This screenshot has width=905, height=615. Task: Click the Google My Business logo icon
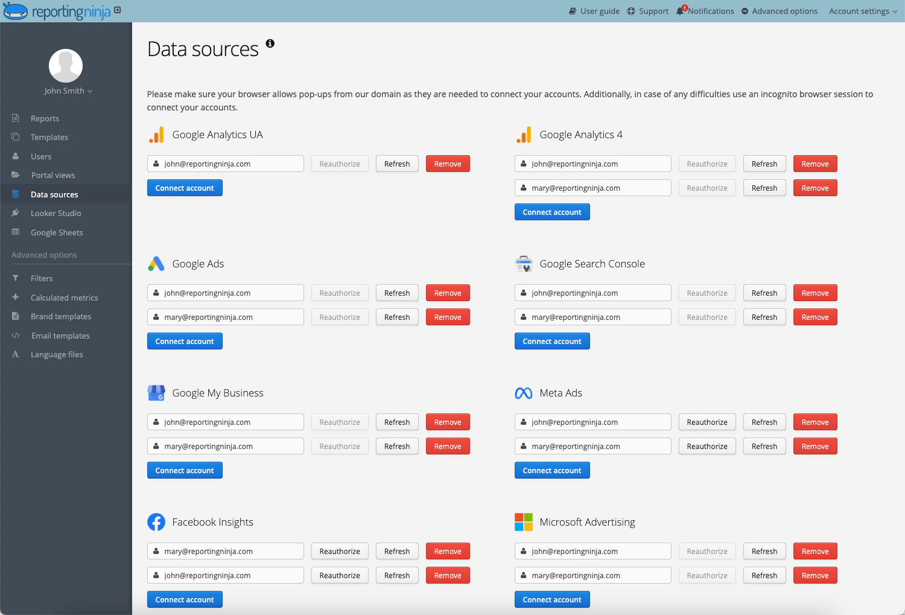(156, 393)
